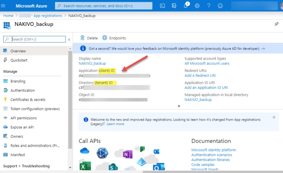Click the sidebar vertical scrollbar

click(70, 99)
